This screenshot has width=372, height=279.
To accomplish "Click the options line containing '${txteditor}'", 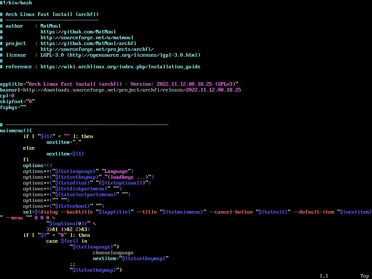I will [x=87, y=183].
